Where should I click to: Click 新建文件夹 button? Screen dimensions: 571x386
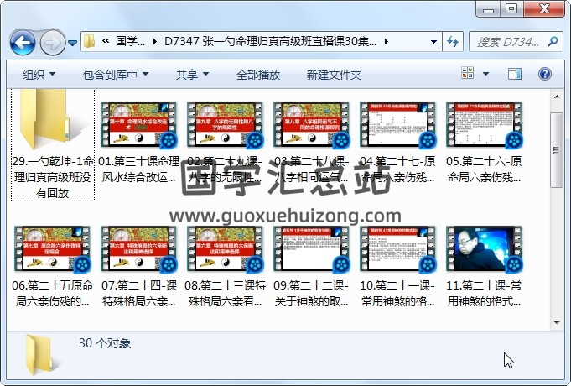(x=334, y=75)
